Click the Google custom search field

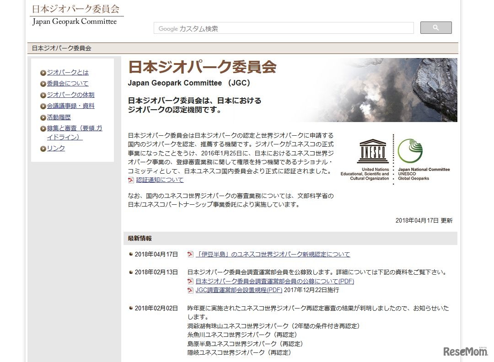pos(284,28)
